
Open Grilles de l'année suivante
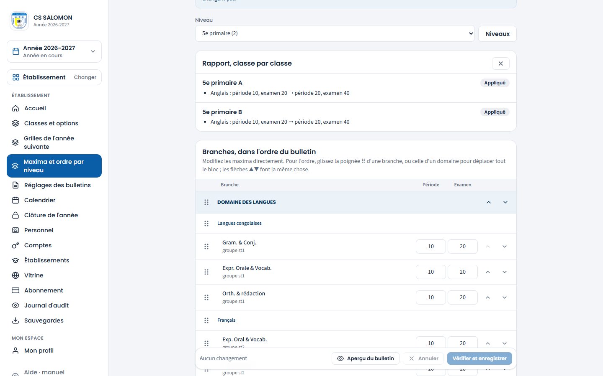click(54, 142)
